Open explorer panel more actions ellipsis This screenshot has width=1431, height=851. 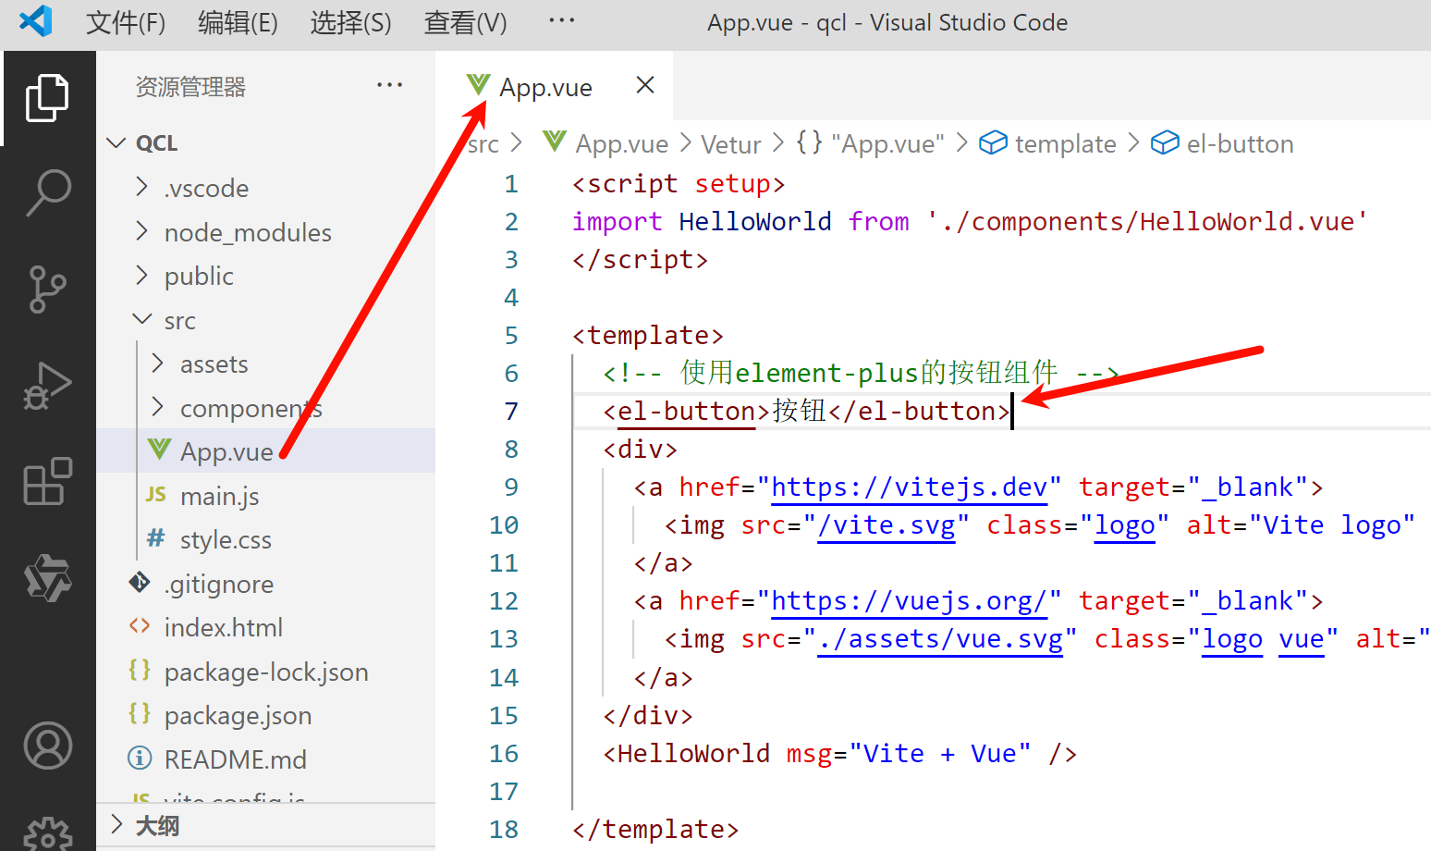pos(389,85)
